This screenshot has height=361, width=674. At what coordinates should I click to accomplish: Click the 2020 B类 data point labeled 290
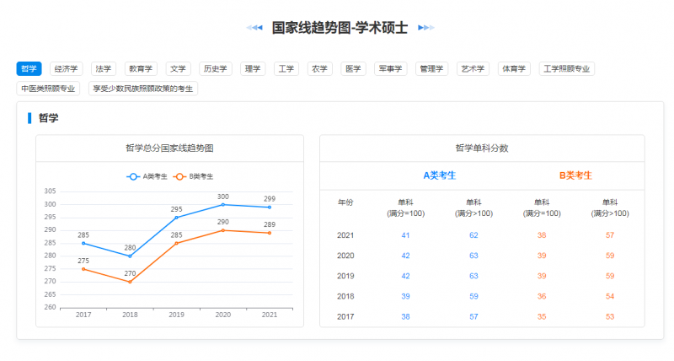pos(222,230)
